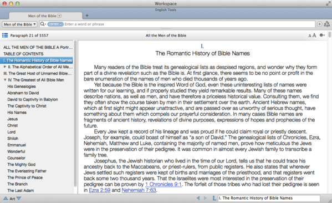Open David to Captivity in Babylon entry
The height and width of the screenshot is (203, 332).
pyautogui.click(x=33, y=99)
